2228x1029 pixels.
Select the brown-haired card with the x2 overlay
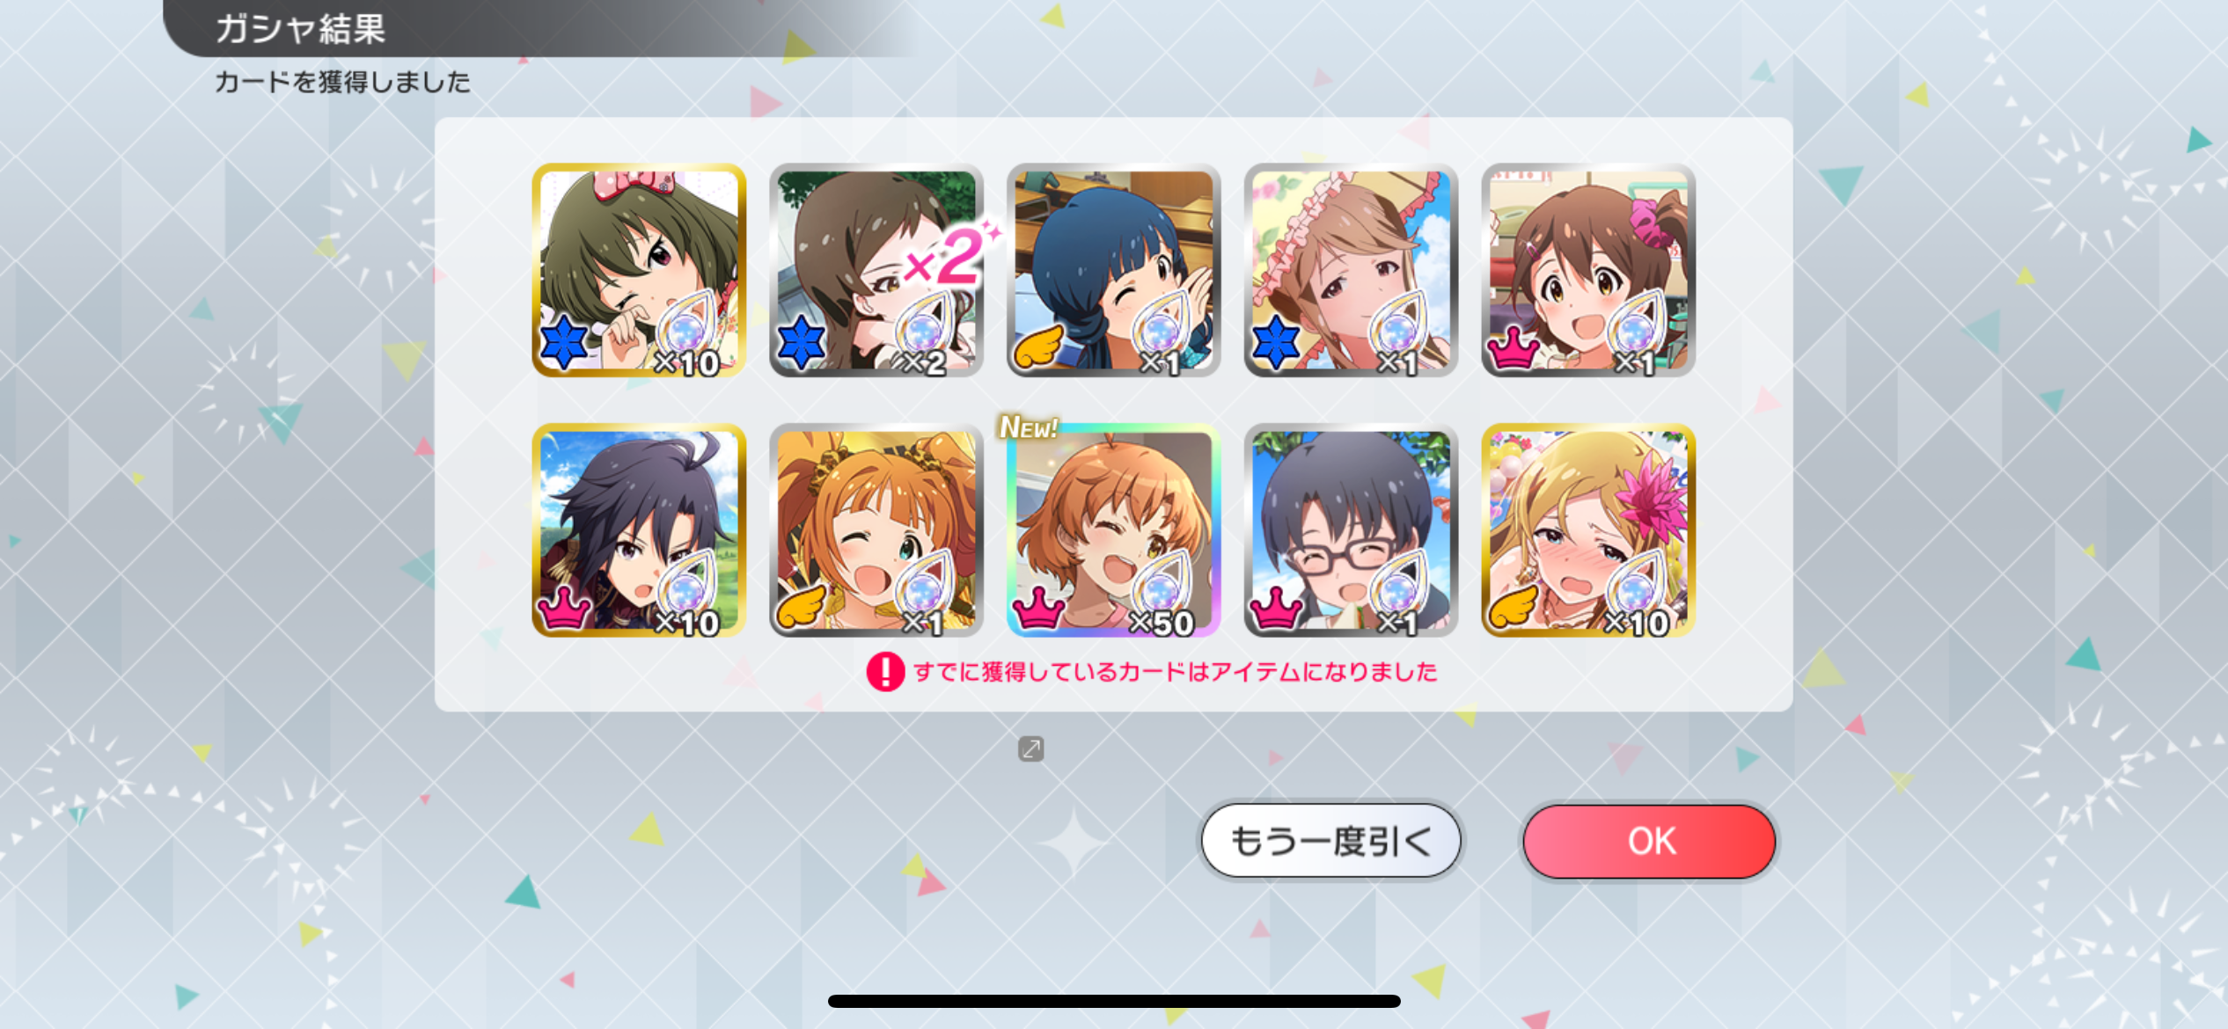point(876,270)
